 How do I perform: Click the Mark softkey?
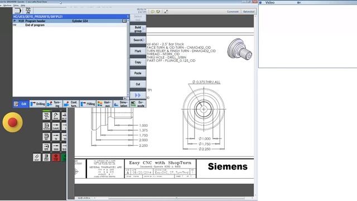coord(138,51)
